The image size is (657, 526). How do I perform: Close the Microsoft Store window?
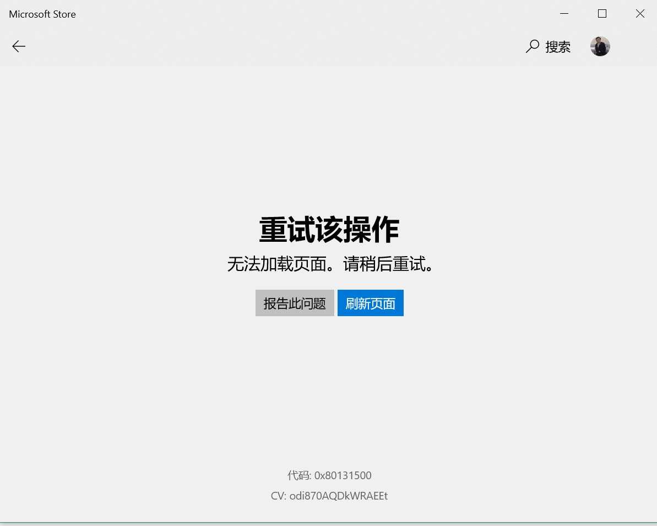[640, 14]
